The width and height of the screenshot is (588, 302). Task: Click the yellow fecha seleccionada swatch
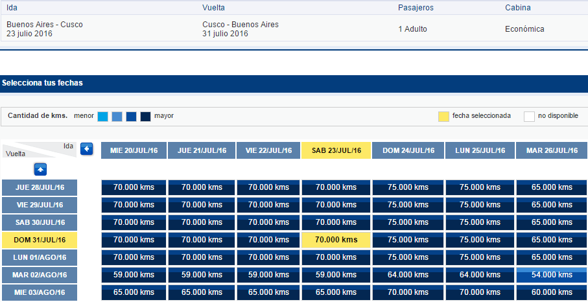tap(443, 117)
